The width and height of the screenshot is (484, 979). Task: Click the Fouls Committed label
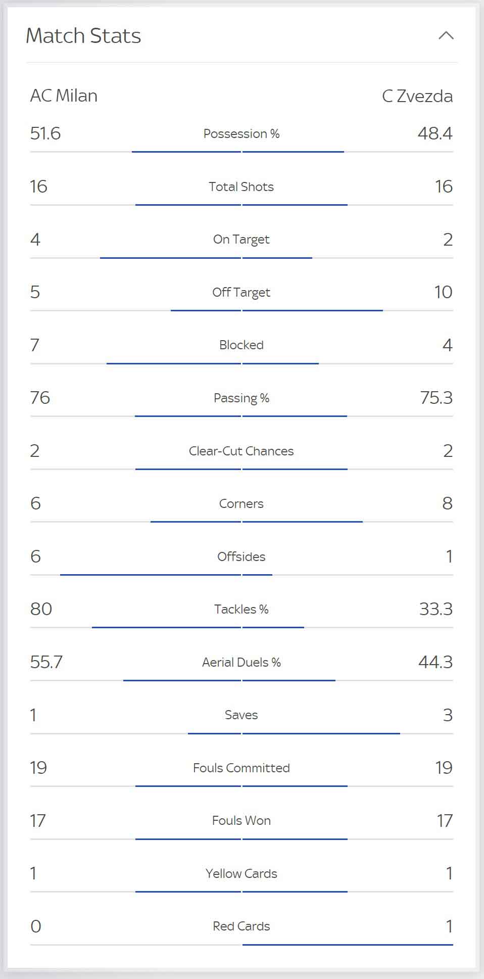pos(241,768)
